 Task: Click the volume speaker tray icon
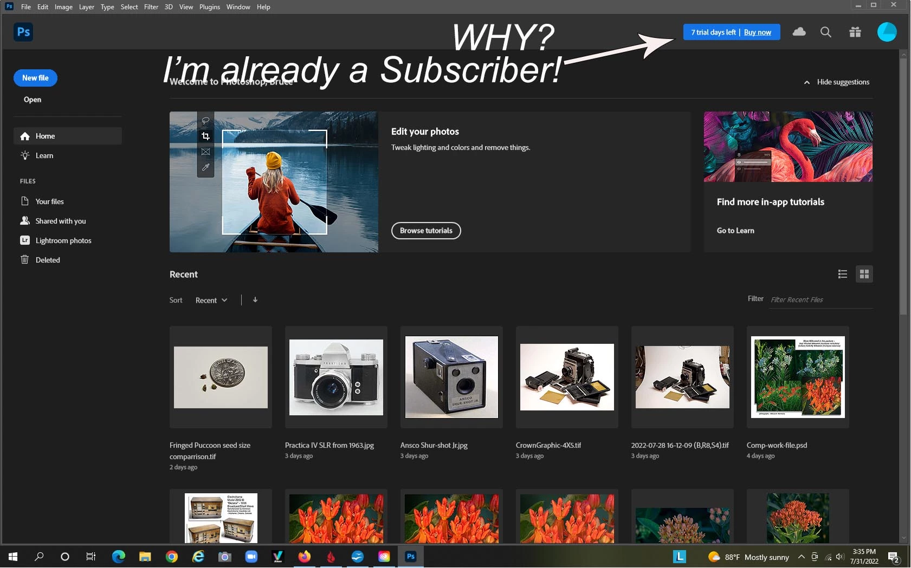(840, 557)
